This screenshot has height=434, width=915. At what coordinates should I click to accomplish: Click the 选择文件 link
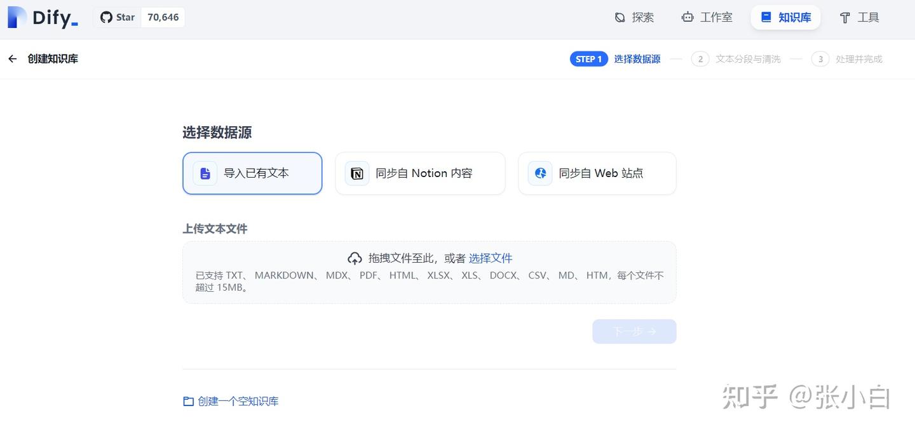[491, 258]
